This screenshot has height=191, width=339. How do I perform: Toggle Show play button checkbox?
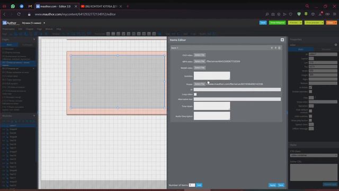tap(310, 120)
